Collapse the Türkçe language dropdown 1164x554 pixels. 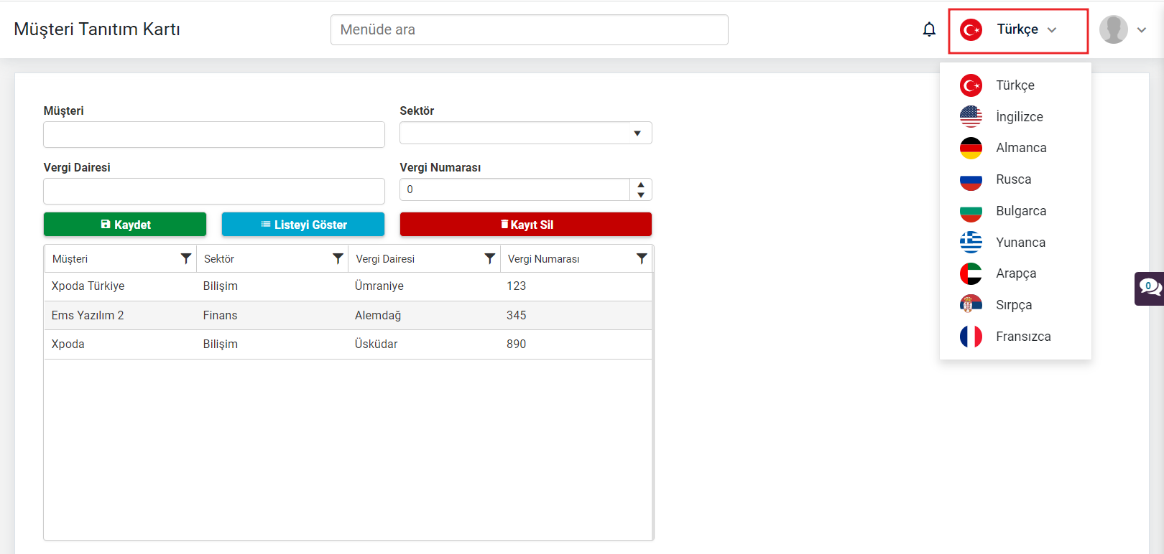(1018, 30)
